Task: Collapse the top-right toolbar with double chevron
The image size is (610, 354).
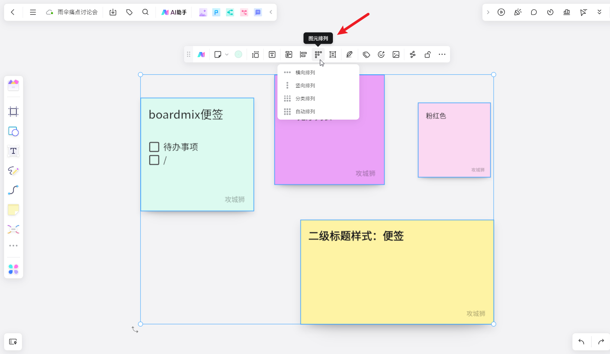Action: pyautogui.click(x=599, y=12)
